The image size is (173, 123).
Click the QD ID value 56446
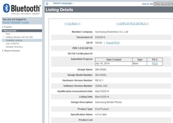point(99,43)
